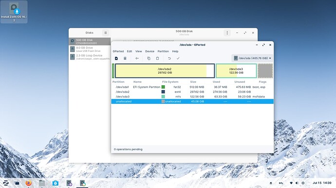Select the /dev/sda1 row in partition table

tap(192, 87)
